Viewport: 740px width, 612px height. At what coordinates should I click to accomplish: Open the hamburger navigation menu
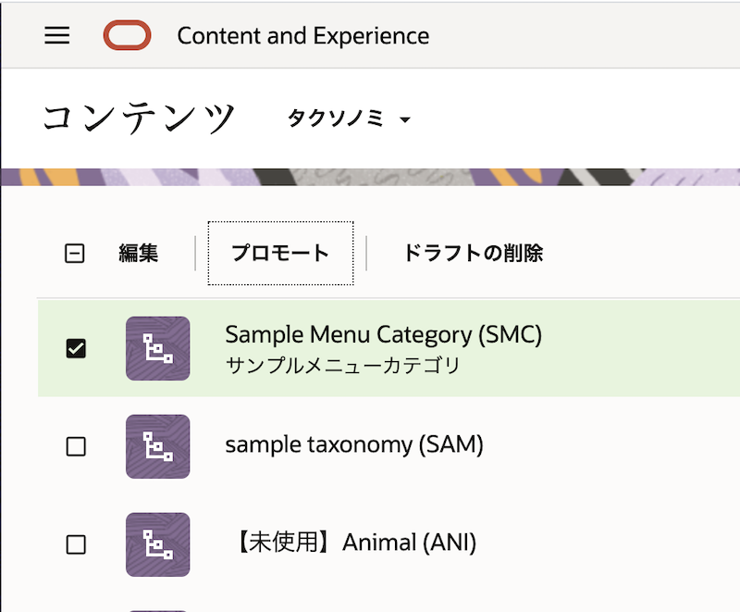(57, 36)
